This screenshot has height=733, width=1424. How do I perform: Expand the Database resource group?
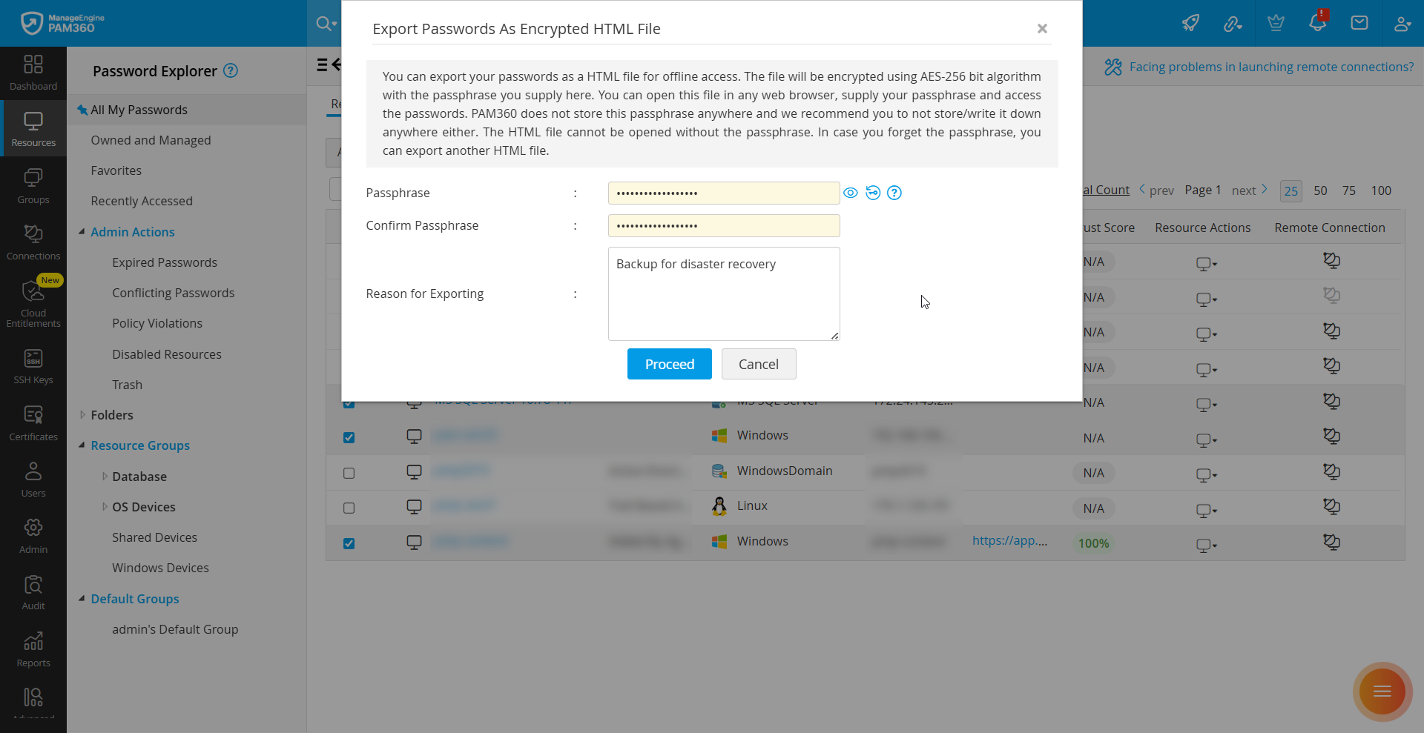105,476
